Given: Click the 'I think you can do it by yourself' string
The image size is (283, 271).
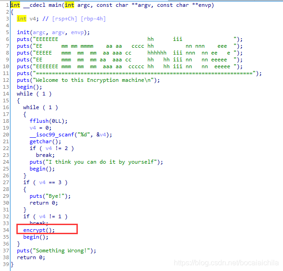Looking at the screenshot, I should (101, 162).
